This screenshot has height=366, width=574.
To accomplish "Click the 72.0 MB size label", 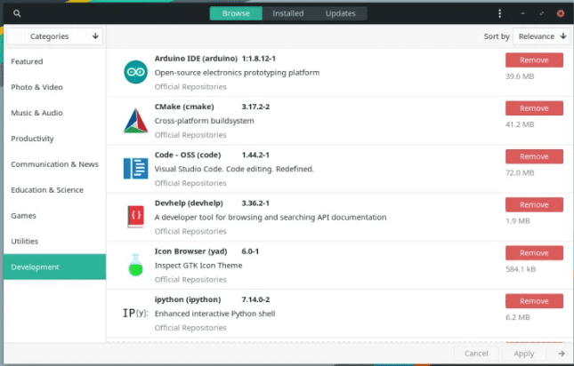I will (520, 172).
